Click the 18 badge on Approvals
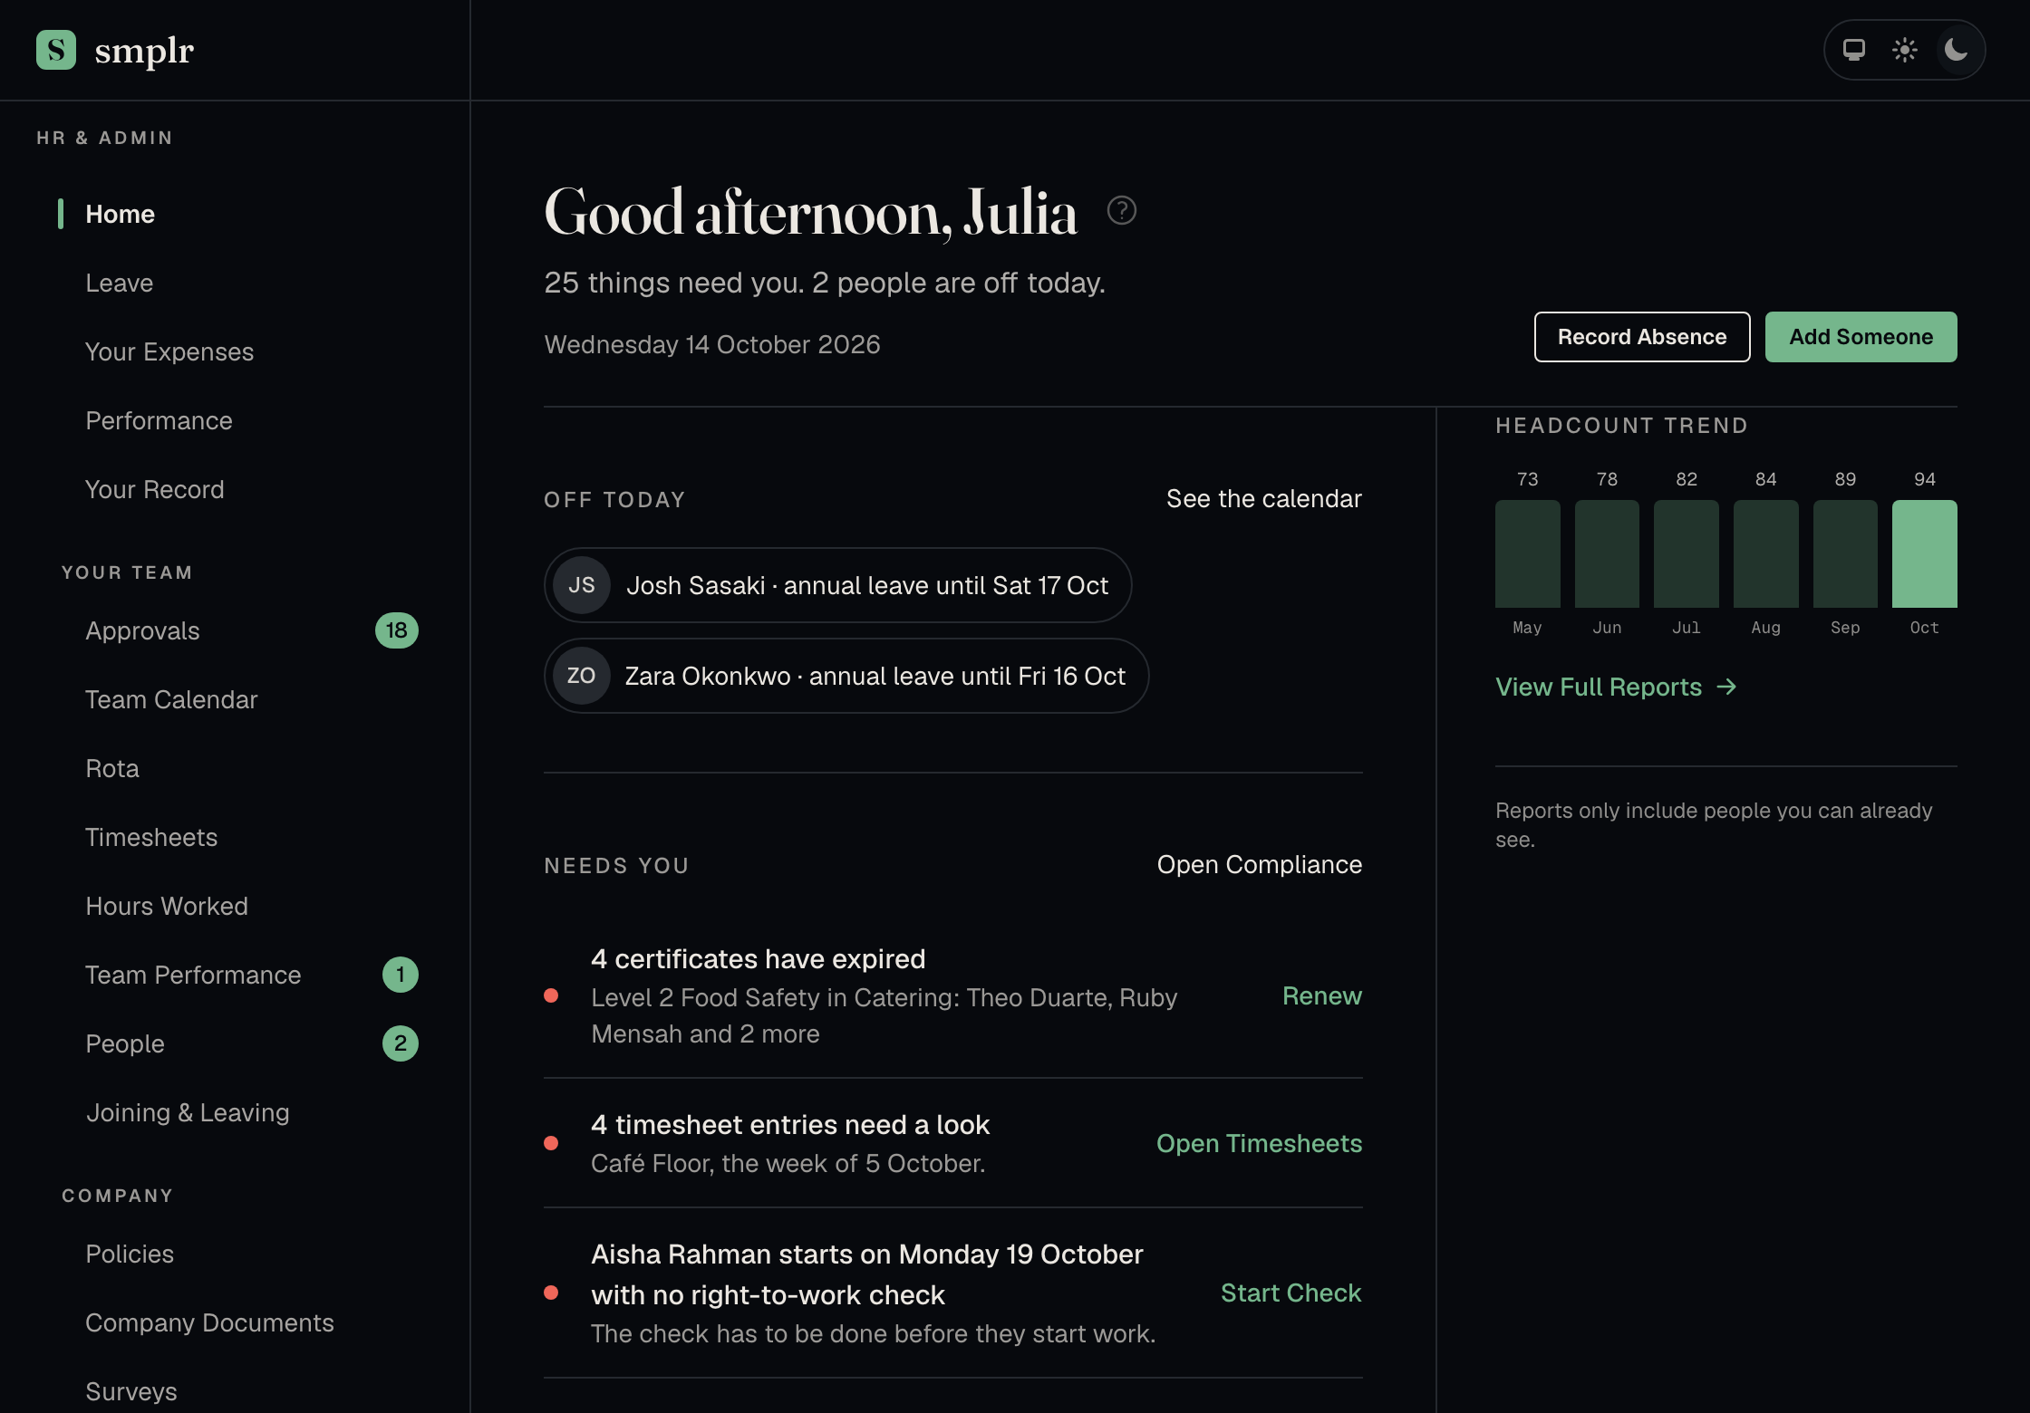 pos(397,630)
